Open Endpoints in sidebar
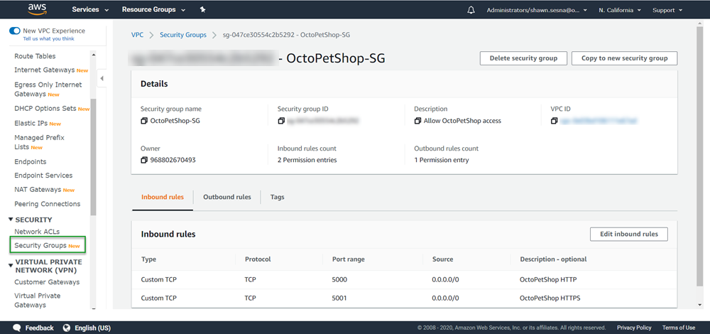The image size is (710, 334). 31,162
